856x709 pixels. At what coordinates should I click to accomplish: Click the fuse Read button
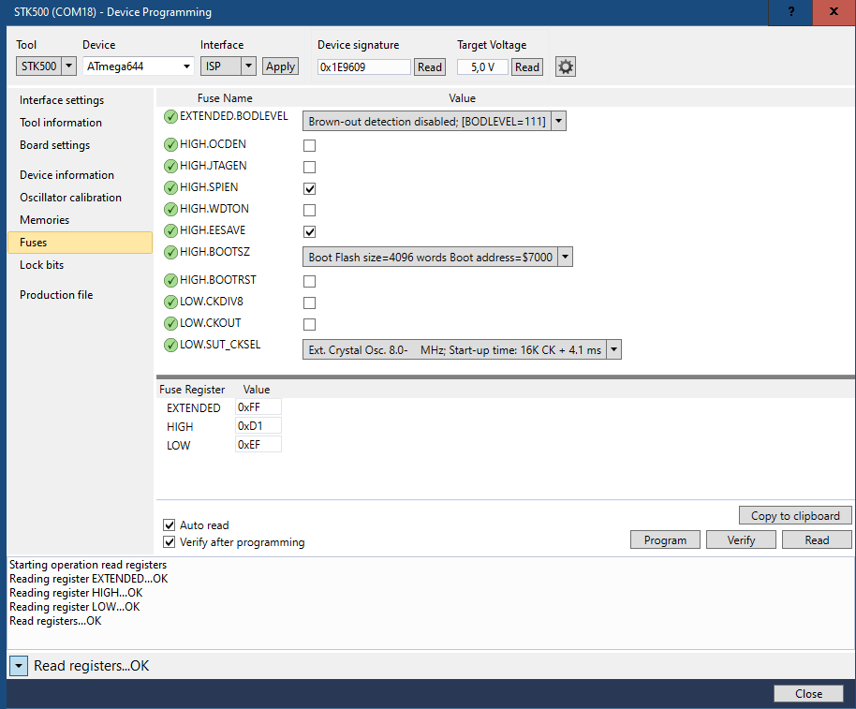point(817,539)
